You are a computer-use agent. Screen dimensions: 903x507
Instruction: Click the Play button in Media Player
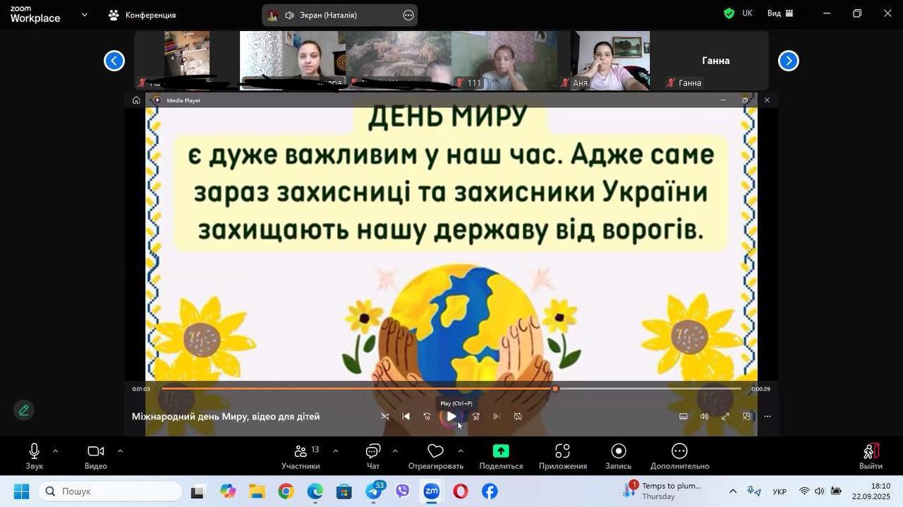click(451, 417)
